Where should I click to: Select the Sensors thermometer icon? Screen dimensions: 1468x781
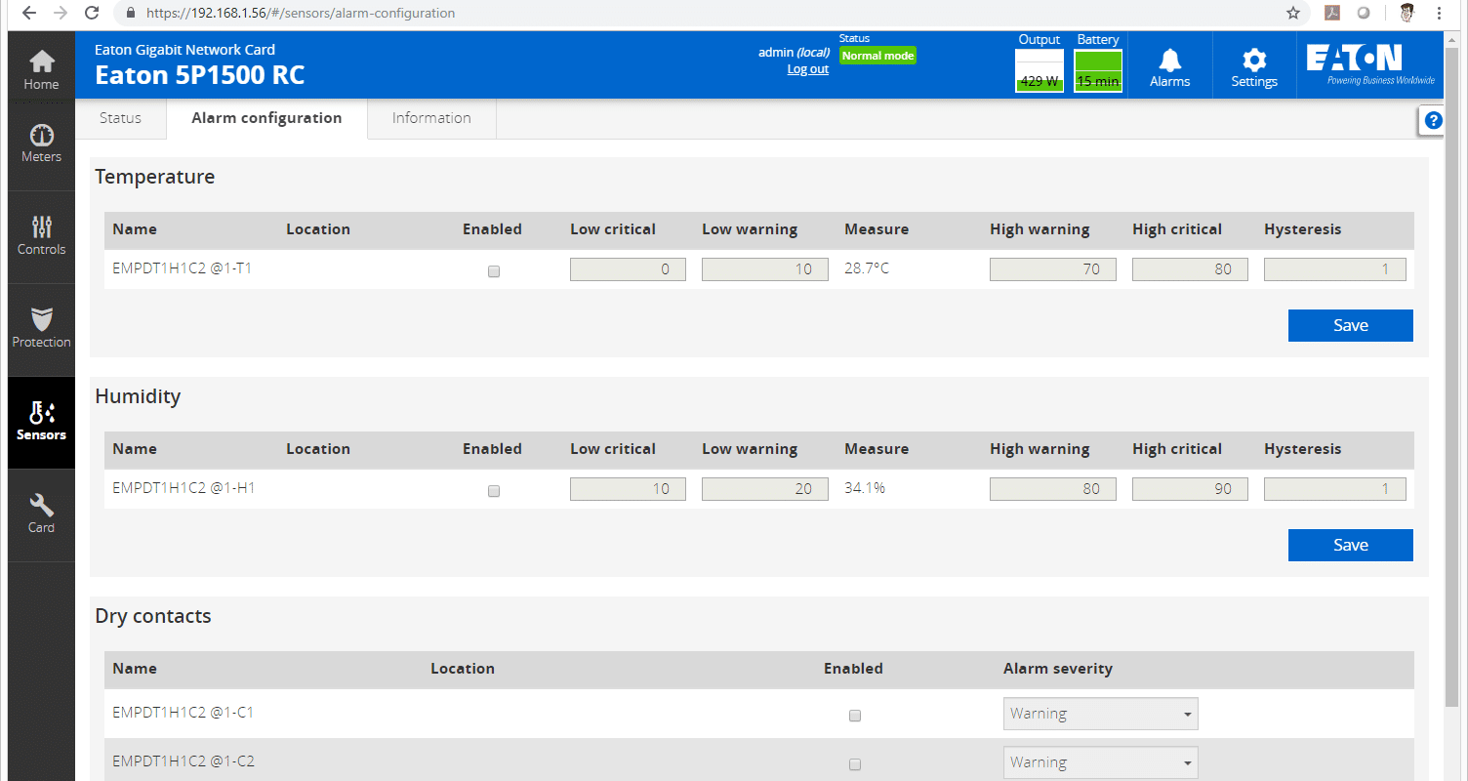(x=41, y=412)
